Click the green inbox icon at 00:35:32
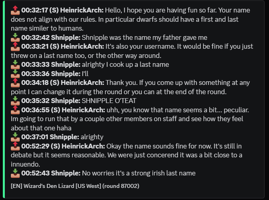The image size is (269, 200). point(15,101)
